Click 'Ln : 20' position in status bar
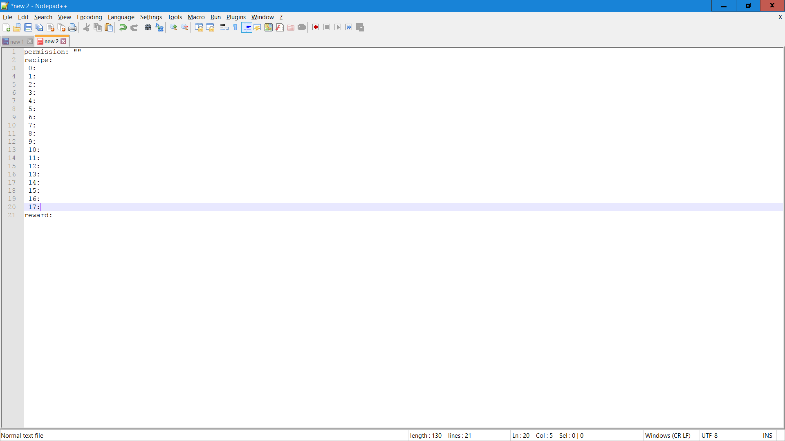This screenshot has height=441, width=785. [x=521, y=436]
